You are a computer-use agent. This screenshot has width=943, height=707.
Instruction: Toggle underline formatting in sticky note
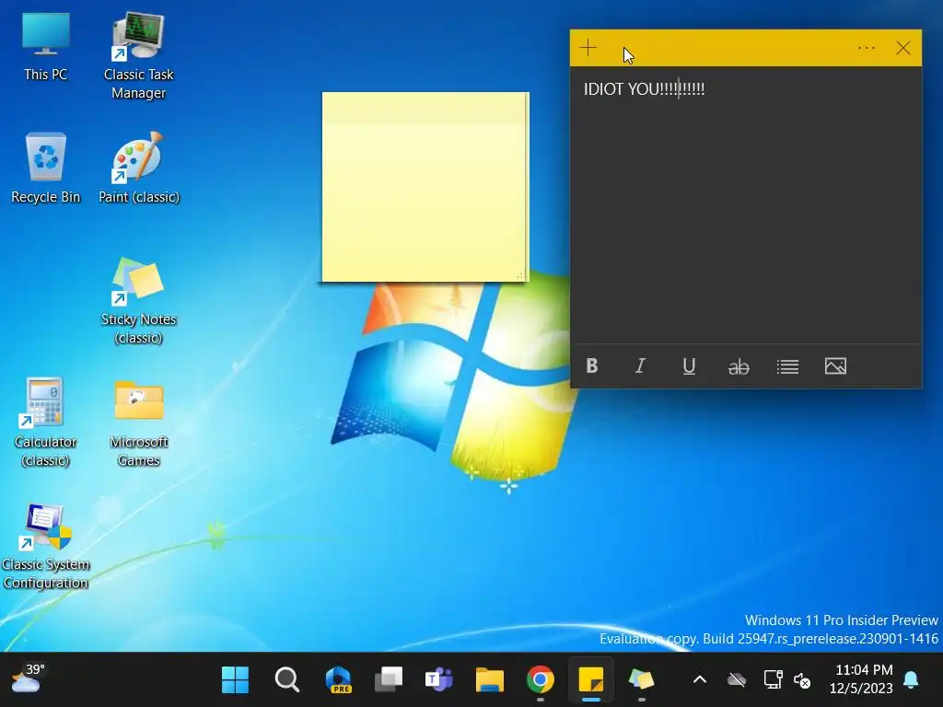point(689,366)
